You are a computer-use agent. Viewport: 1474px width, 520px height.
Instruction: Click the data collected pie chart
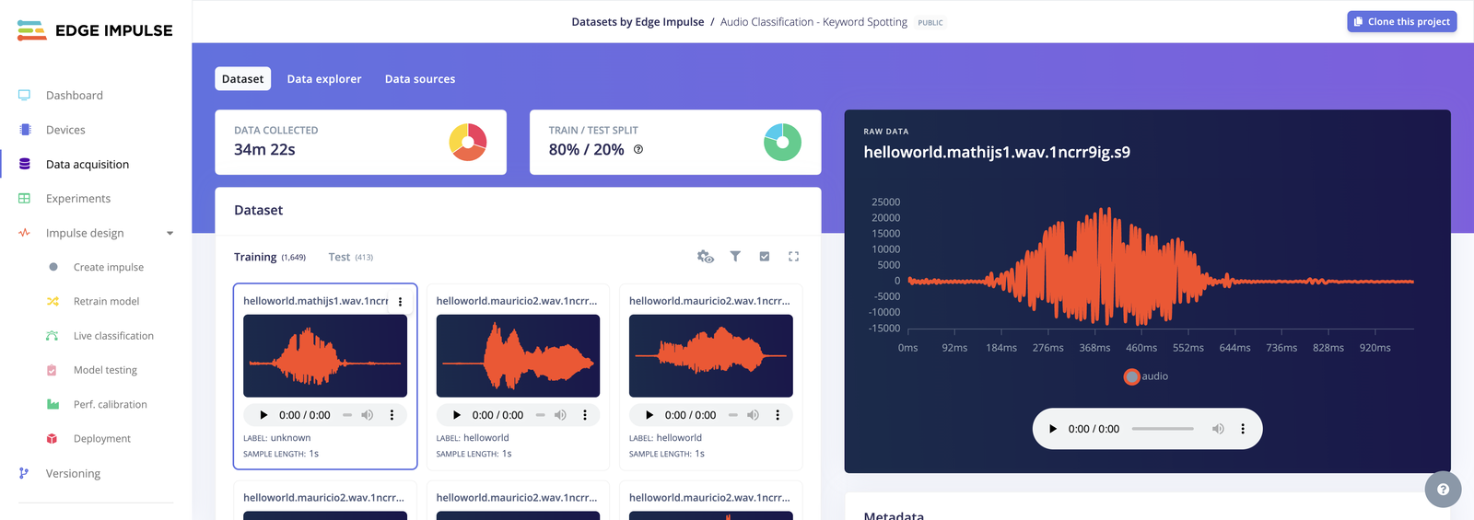tap(468, 142)
